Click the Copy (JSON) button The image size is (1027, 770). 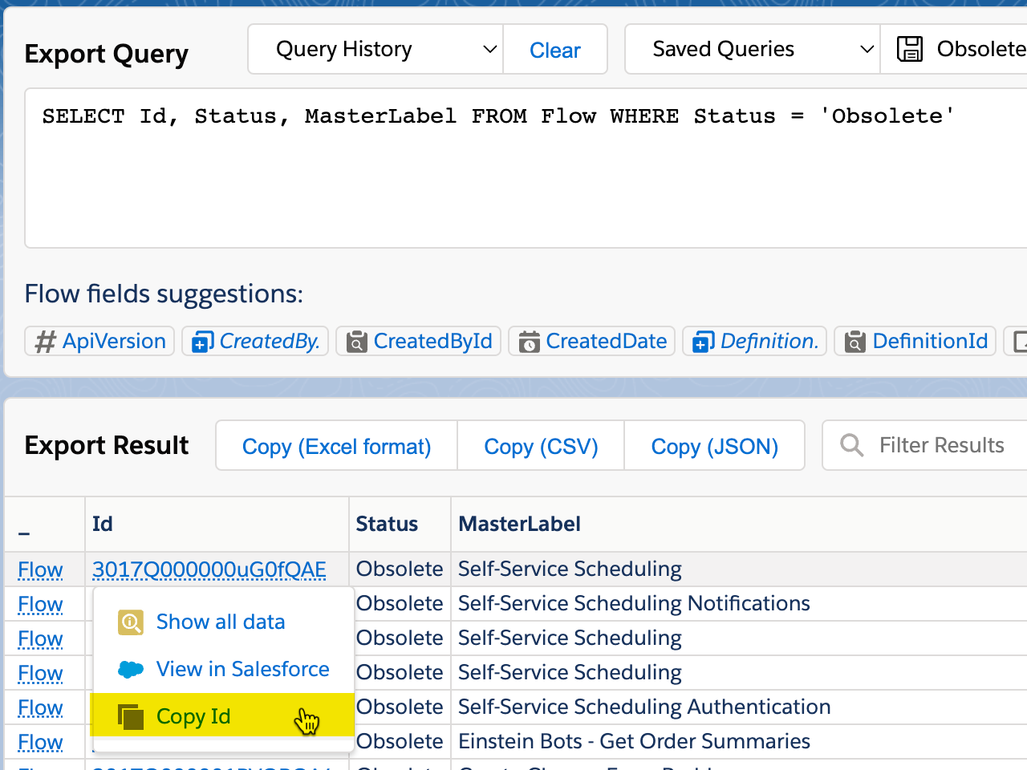(715, 446)
